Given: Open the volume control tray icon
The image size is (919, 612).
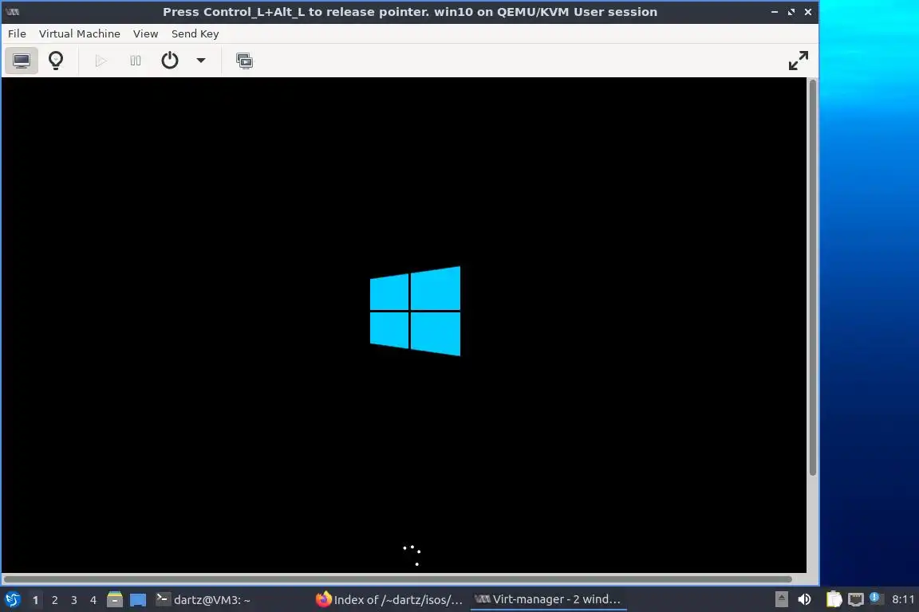Looking at the screenshot, I should click(x=805, y=599).
